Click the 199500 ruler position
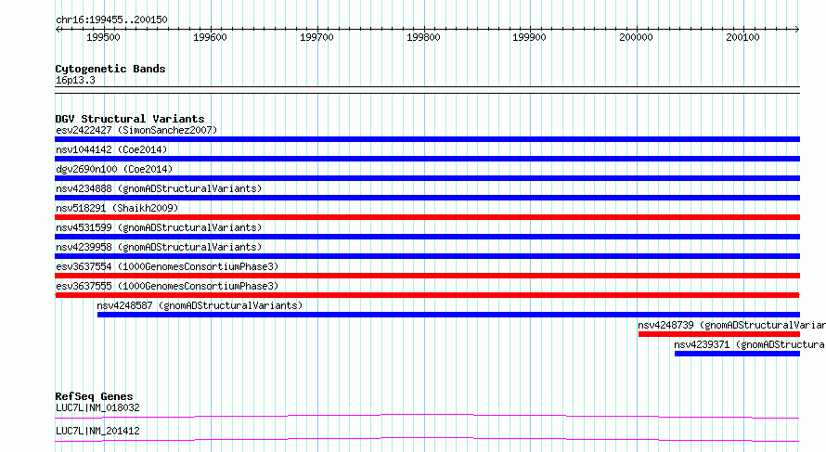The height and width of the screenshot is (452, 826). click(x=103, y=37)
